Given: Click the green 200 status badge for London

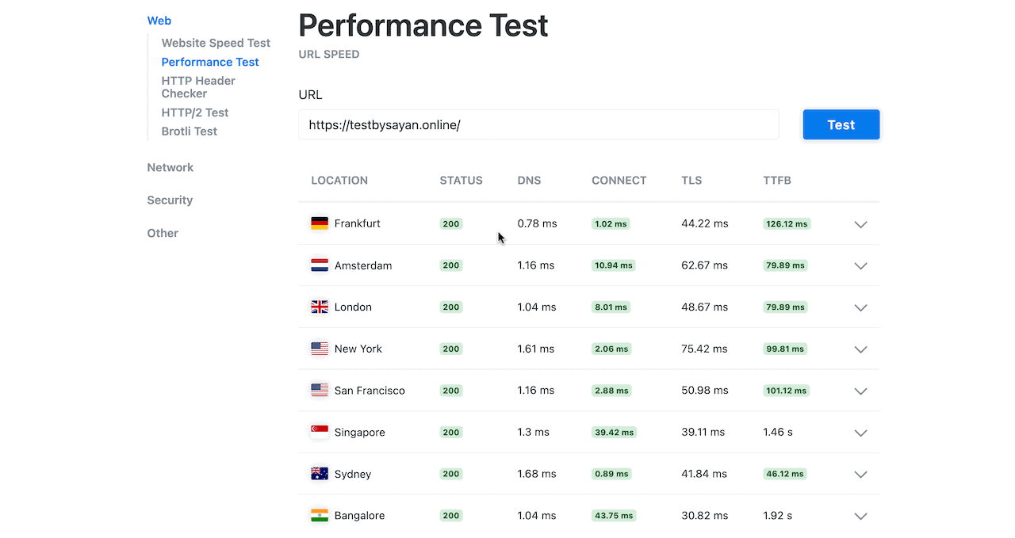Looking at the screenshot, I should point(450,307).
